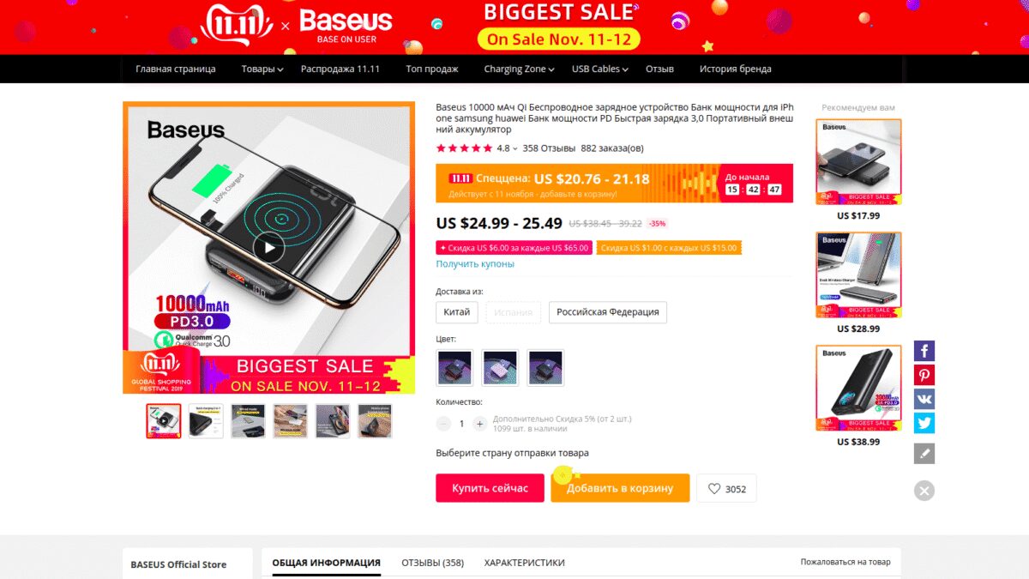This screenshot has height=579, width=1029.
Task: Expand the Charging Zone dropdown
Action: coord(519,69)
